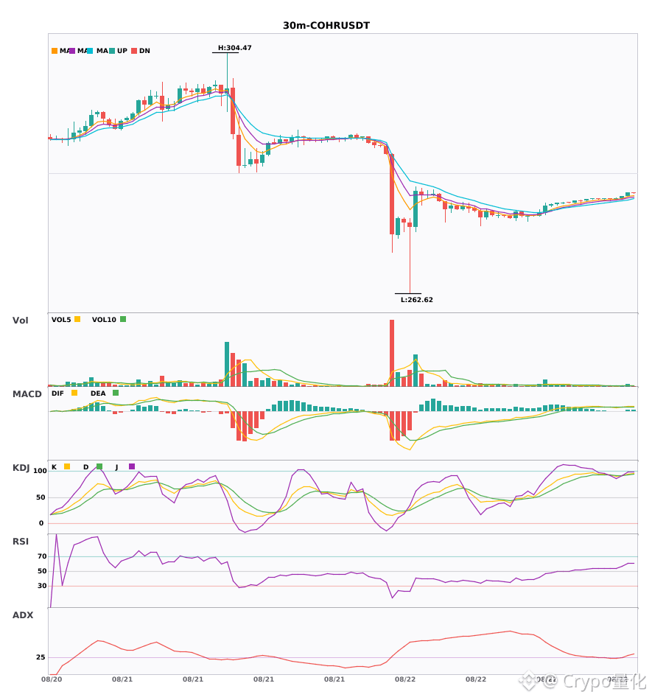Pick the yellow K legend swatch

point(67,466)
